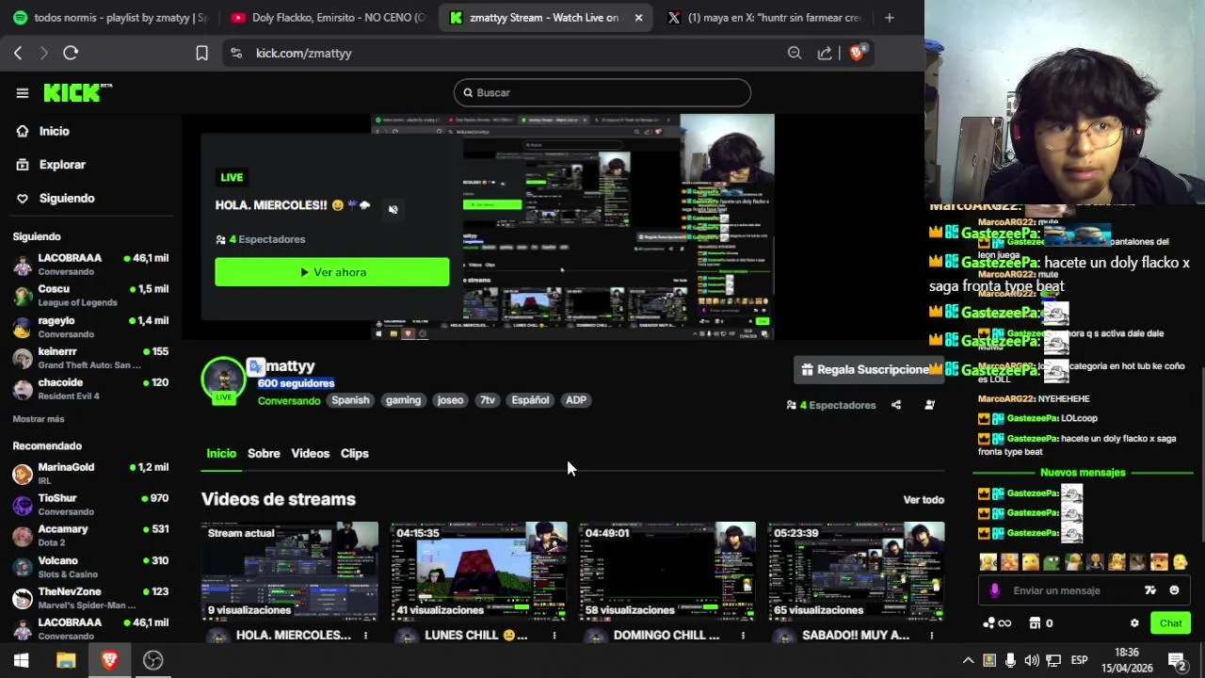Open Windows Start menu
The width and height of the screenshot is (1205, 678).
21,661
